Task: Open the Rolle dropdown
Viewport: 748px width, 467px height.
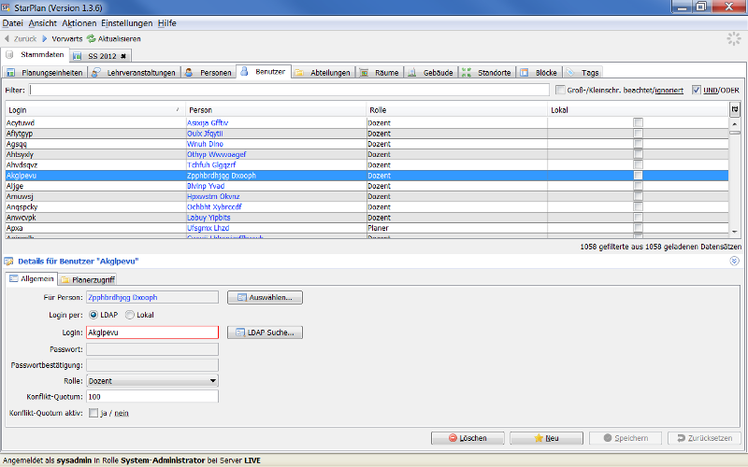Action: click(152, 381)
